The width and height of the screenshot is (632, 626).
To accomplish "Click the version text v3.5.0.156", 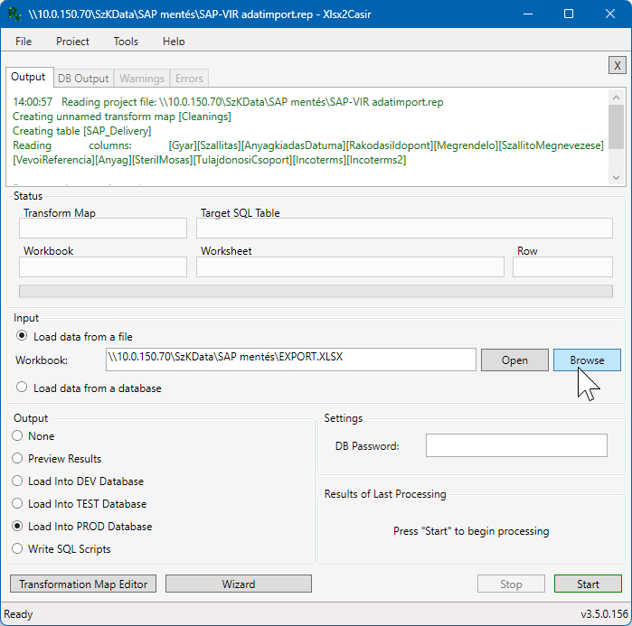I will click(x=604, y=614).
